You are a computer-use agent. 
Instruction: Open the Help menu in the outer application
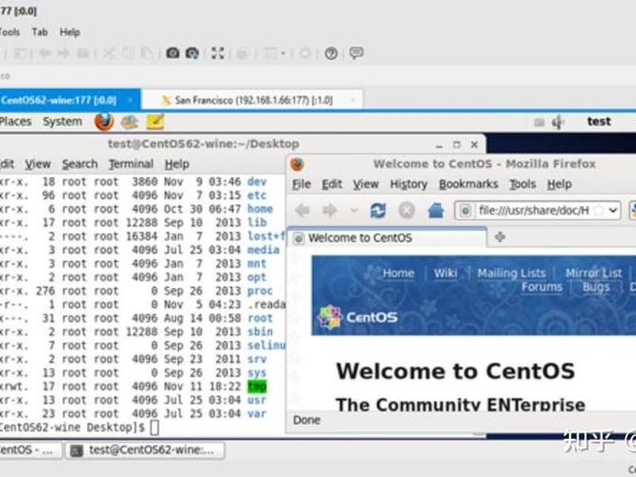[x=70, y=32]
